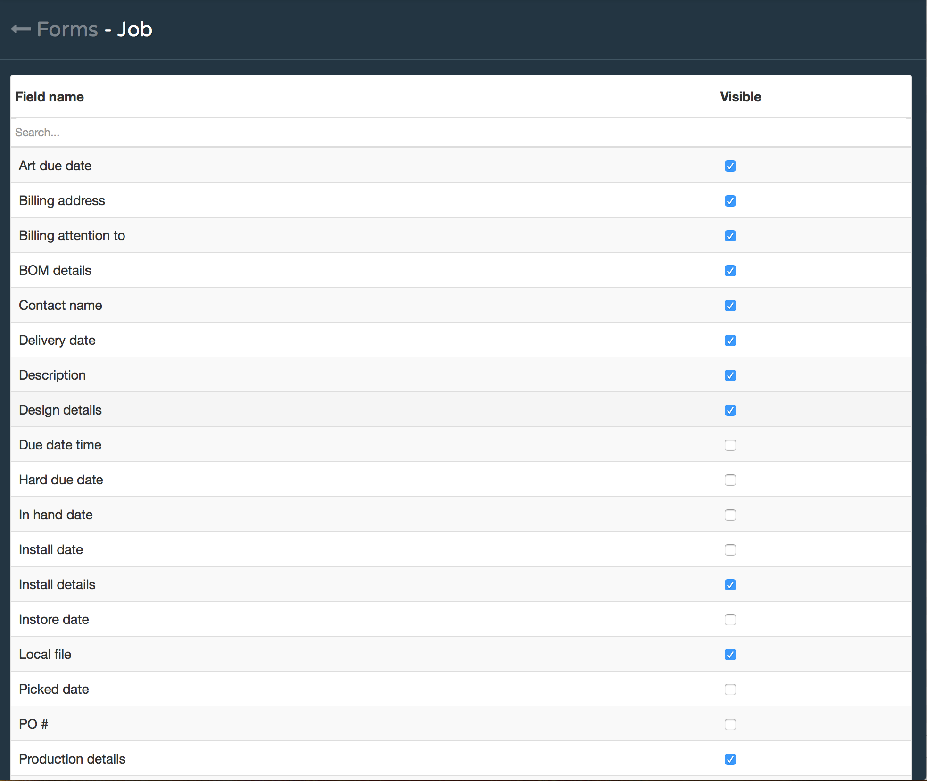Screen dimensions: 927x781
Task: Uncheck Install details visibility
Action: click(x=730, y=585)
